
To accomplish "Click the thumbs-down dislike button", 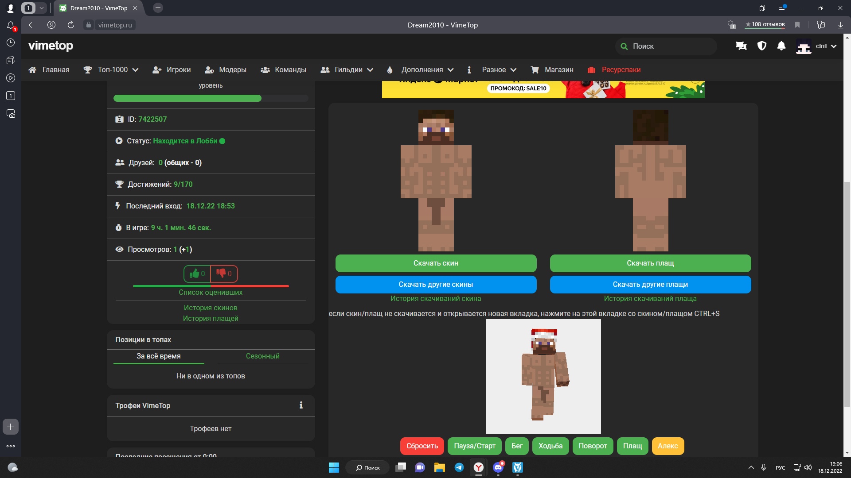I will (224, 274).
